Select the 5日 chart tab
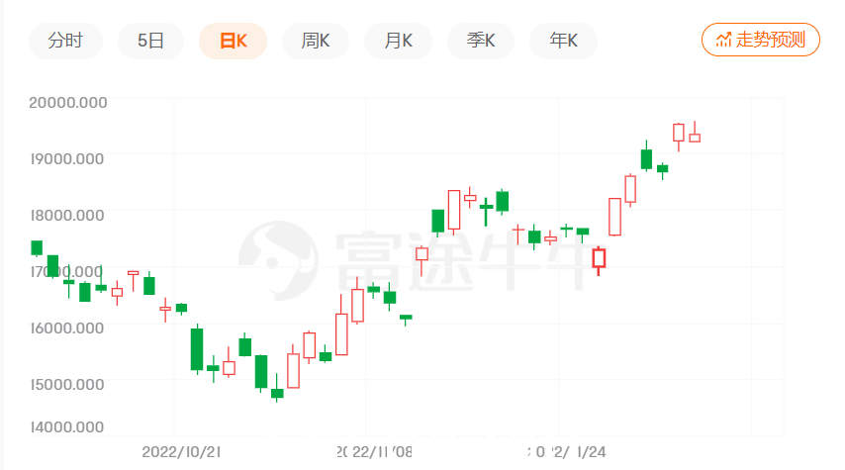Screen dimensions: 845x470 [x=150, y=41]
